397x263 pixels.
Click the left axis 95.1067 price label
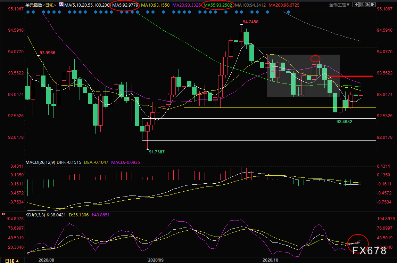pos(16,9)
